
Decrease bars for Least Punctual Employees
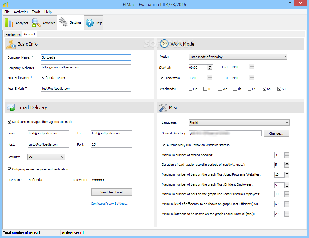tap(287, 195)
